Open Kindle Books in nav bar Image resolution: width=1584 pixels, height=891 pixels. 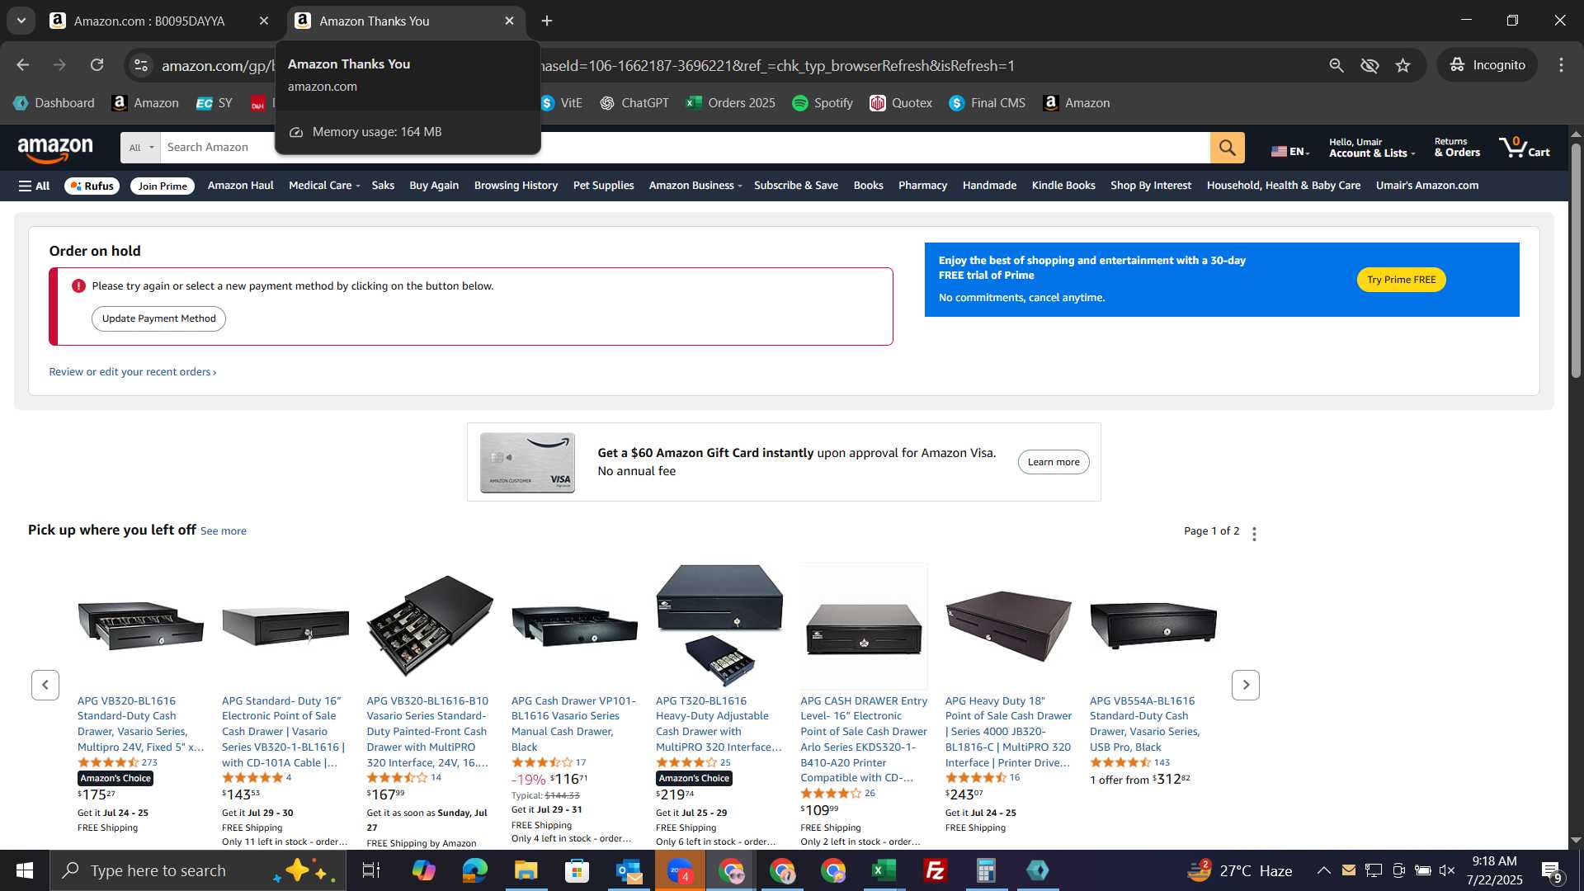tap(1063, 186)
